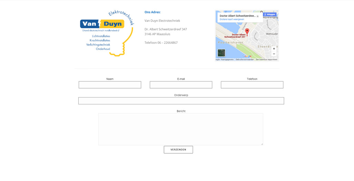Focus the Onderwerp input field
The image size is (354, 181).
(181, 101)
